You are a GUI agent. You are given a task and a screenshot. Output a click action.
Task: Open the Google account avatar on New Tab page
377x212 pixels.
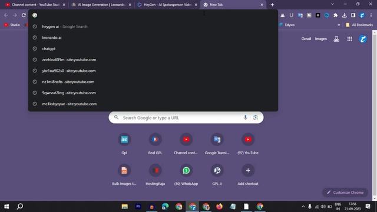pos(363,39)
